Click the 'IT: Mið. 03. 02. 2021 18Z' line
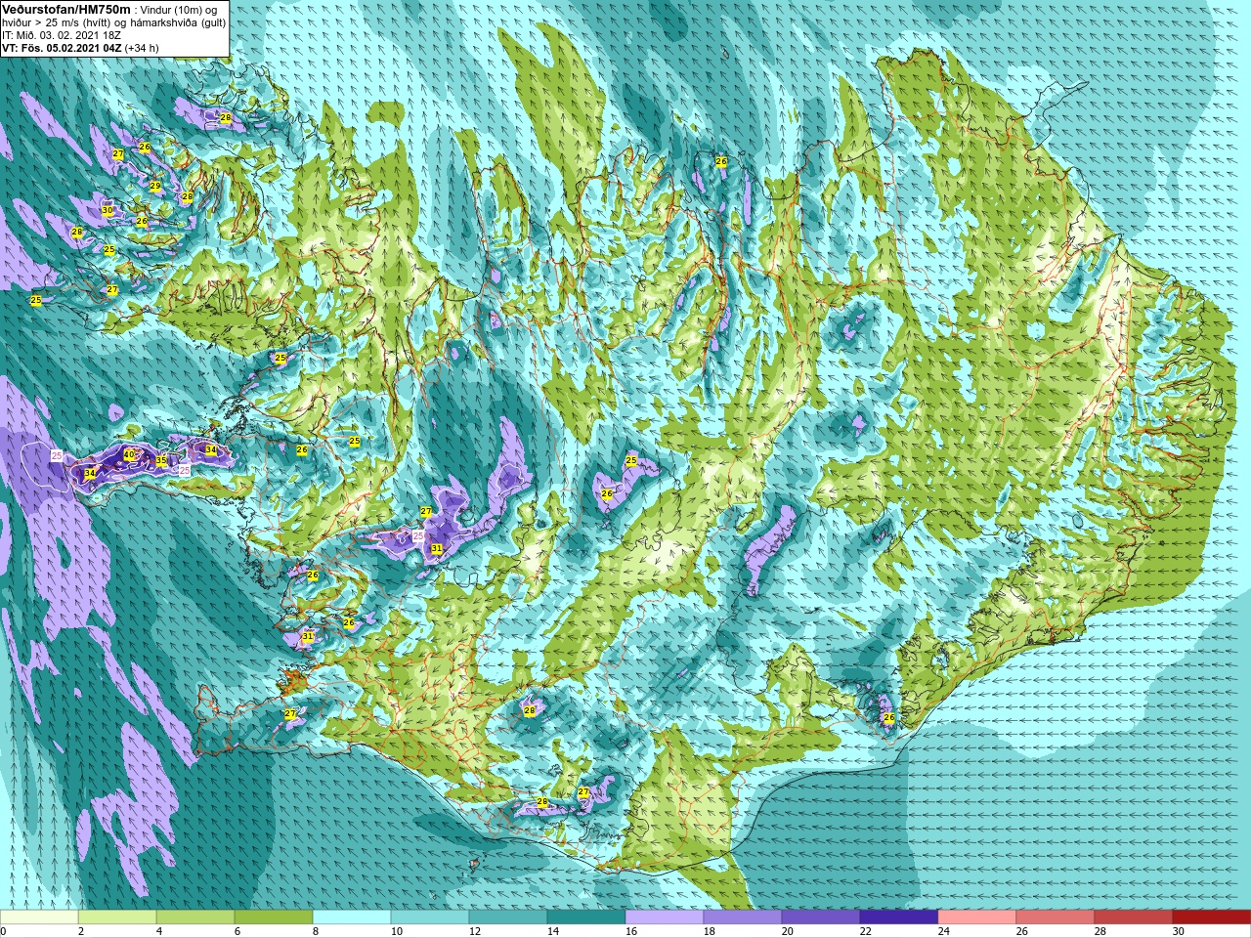The height and width of the screenshot is (938, 1251). (62, 34)
